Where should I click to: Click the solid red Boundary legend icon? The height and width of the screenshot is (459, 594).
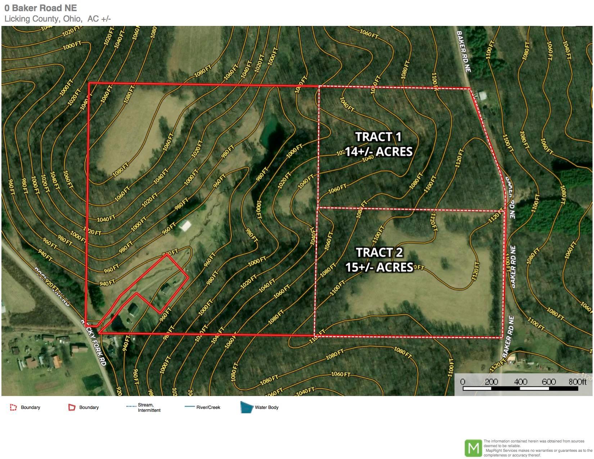point(72,408)
